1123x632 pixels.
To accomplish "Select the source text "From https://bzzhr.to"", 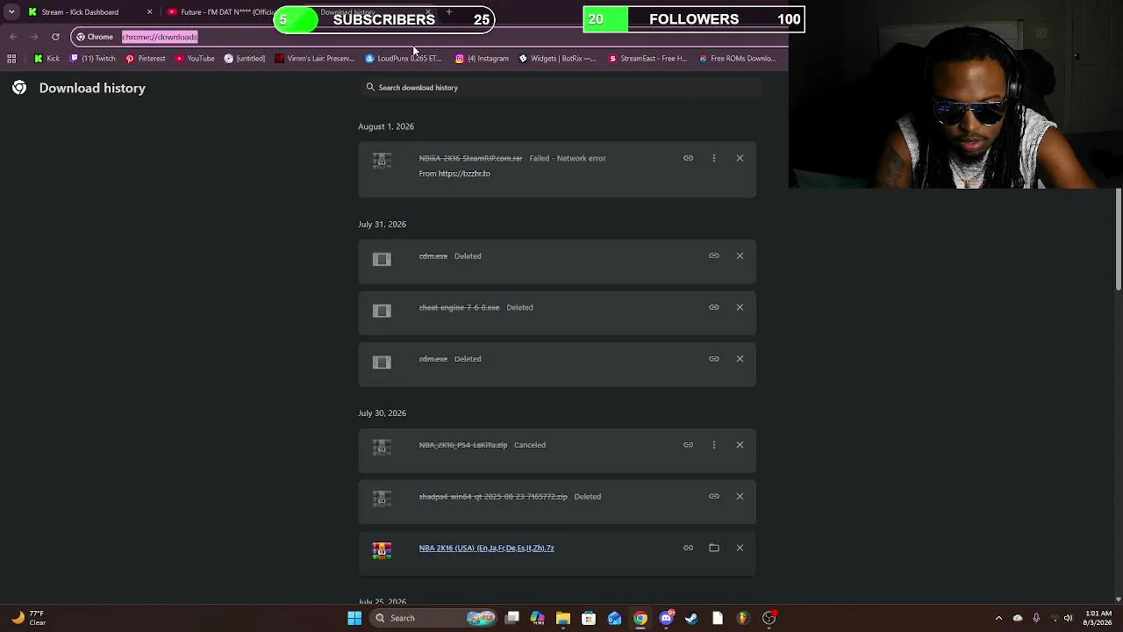I will click(x=454, y=174).
